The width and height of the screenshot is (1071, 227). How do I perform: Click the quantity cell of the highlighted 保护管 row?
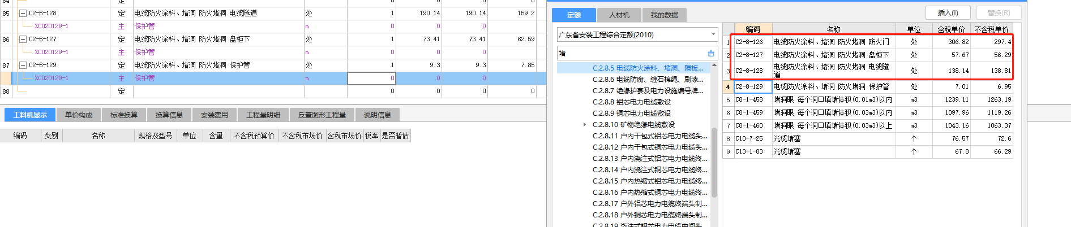coord(371,78)
